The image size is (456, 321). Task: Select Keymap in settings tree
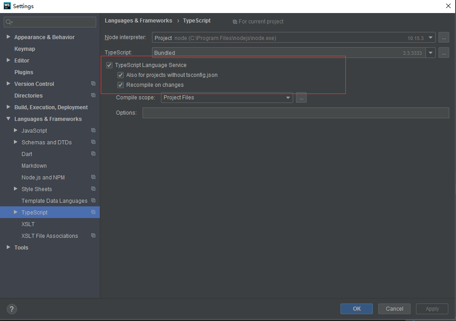[25, 49]
